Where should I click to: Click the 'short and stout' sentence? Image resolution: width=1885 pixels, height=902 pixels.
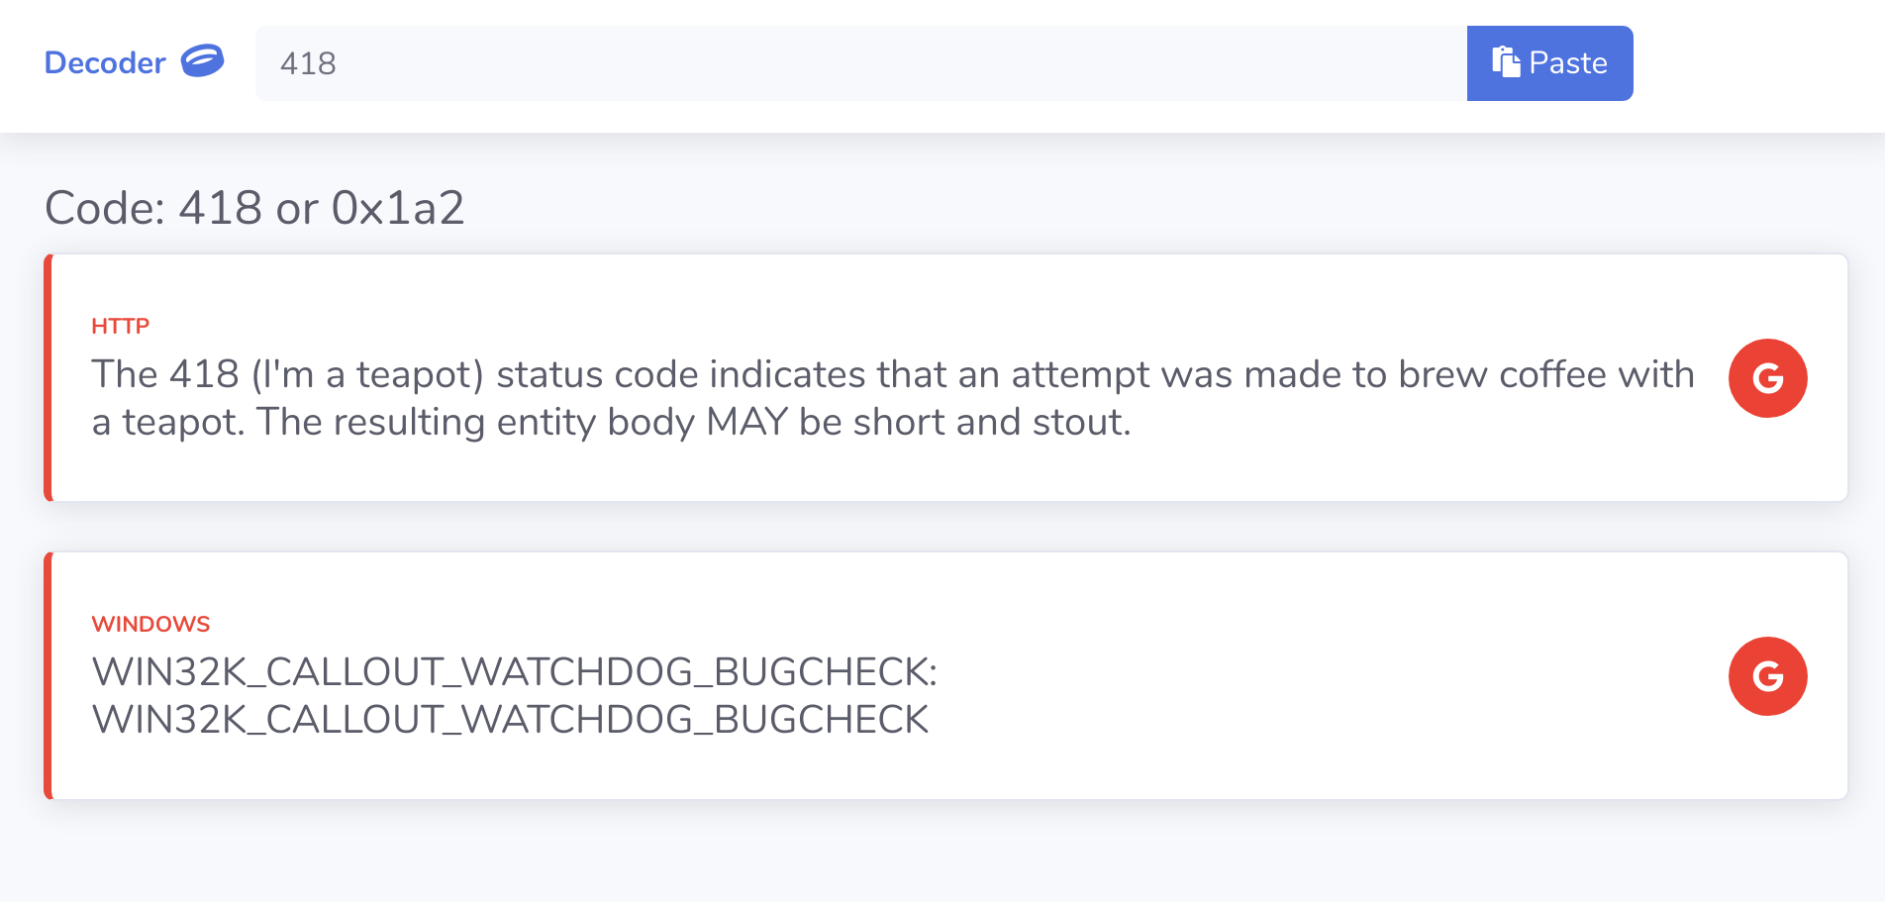point(693,423)
